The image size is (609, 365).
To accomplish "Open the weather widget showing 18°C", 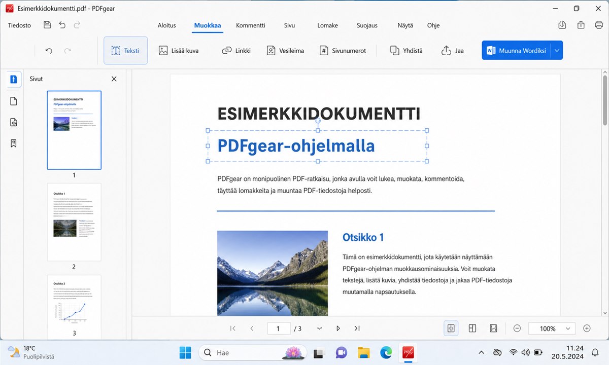I will click(x=31, y=352).
